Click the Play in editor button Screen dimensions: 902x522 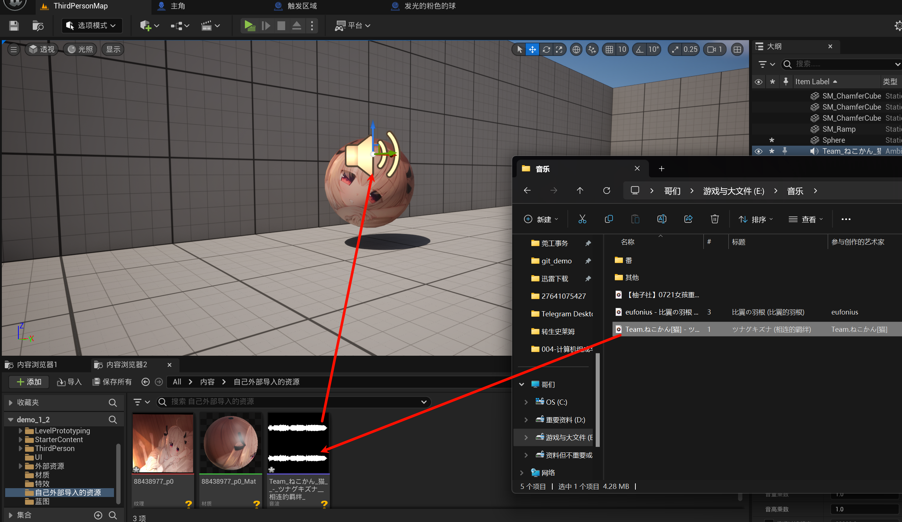click(249, 26)
